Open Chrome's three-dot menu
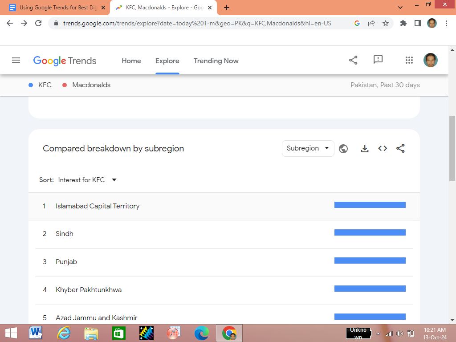Viewport: 456px width, 342px height. click(446, 23)
